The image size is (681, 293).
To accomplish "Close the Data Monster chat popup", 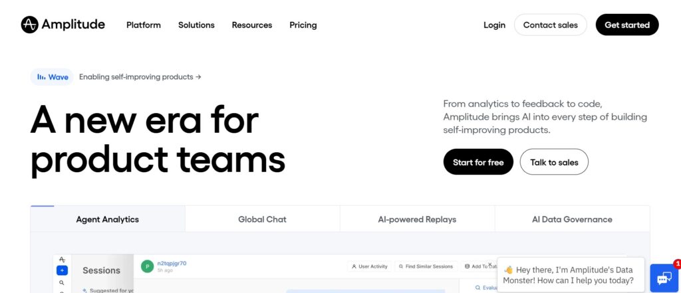I will [490, 264].
